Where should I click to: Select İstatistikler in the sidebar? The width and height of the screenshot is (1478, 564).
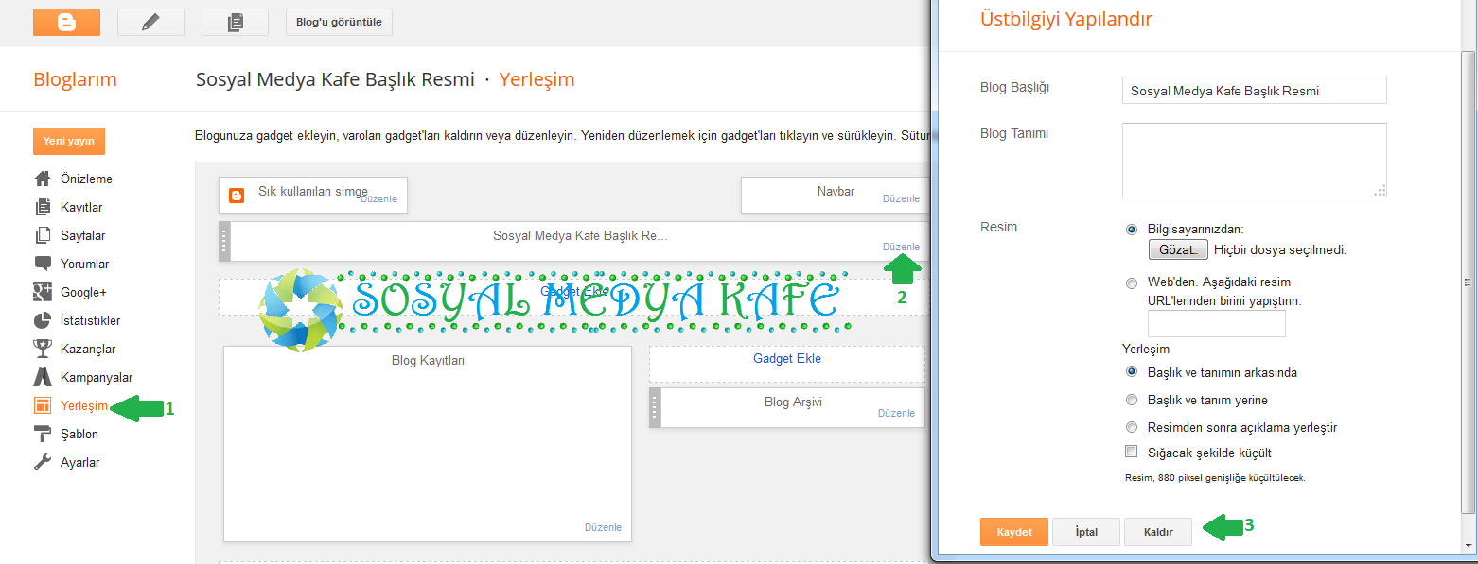pyautogui.click(x=91, y=320)
